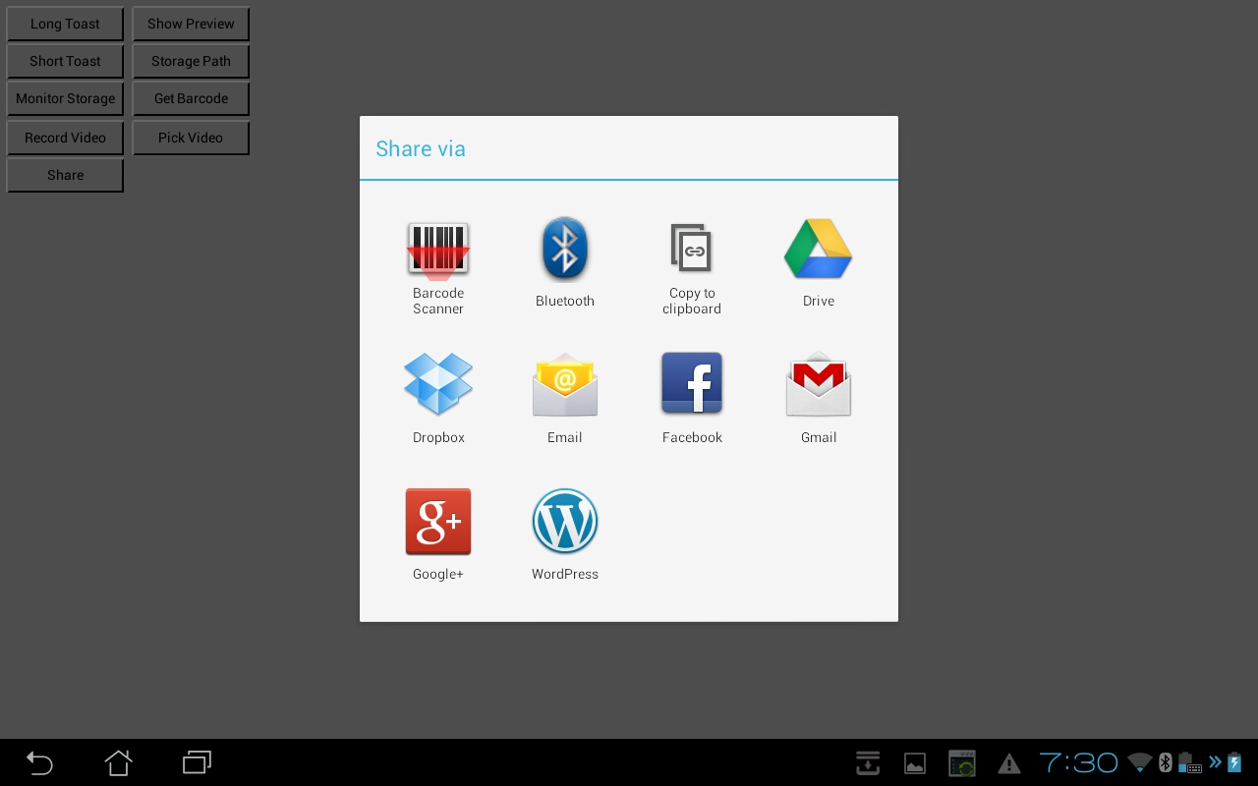Tap the Bluetooth status bar icon
Screen dimensions: 1258x786
(1166, 762)
